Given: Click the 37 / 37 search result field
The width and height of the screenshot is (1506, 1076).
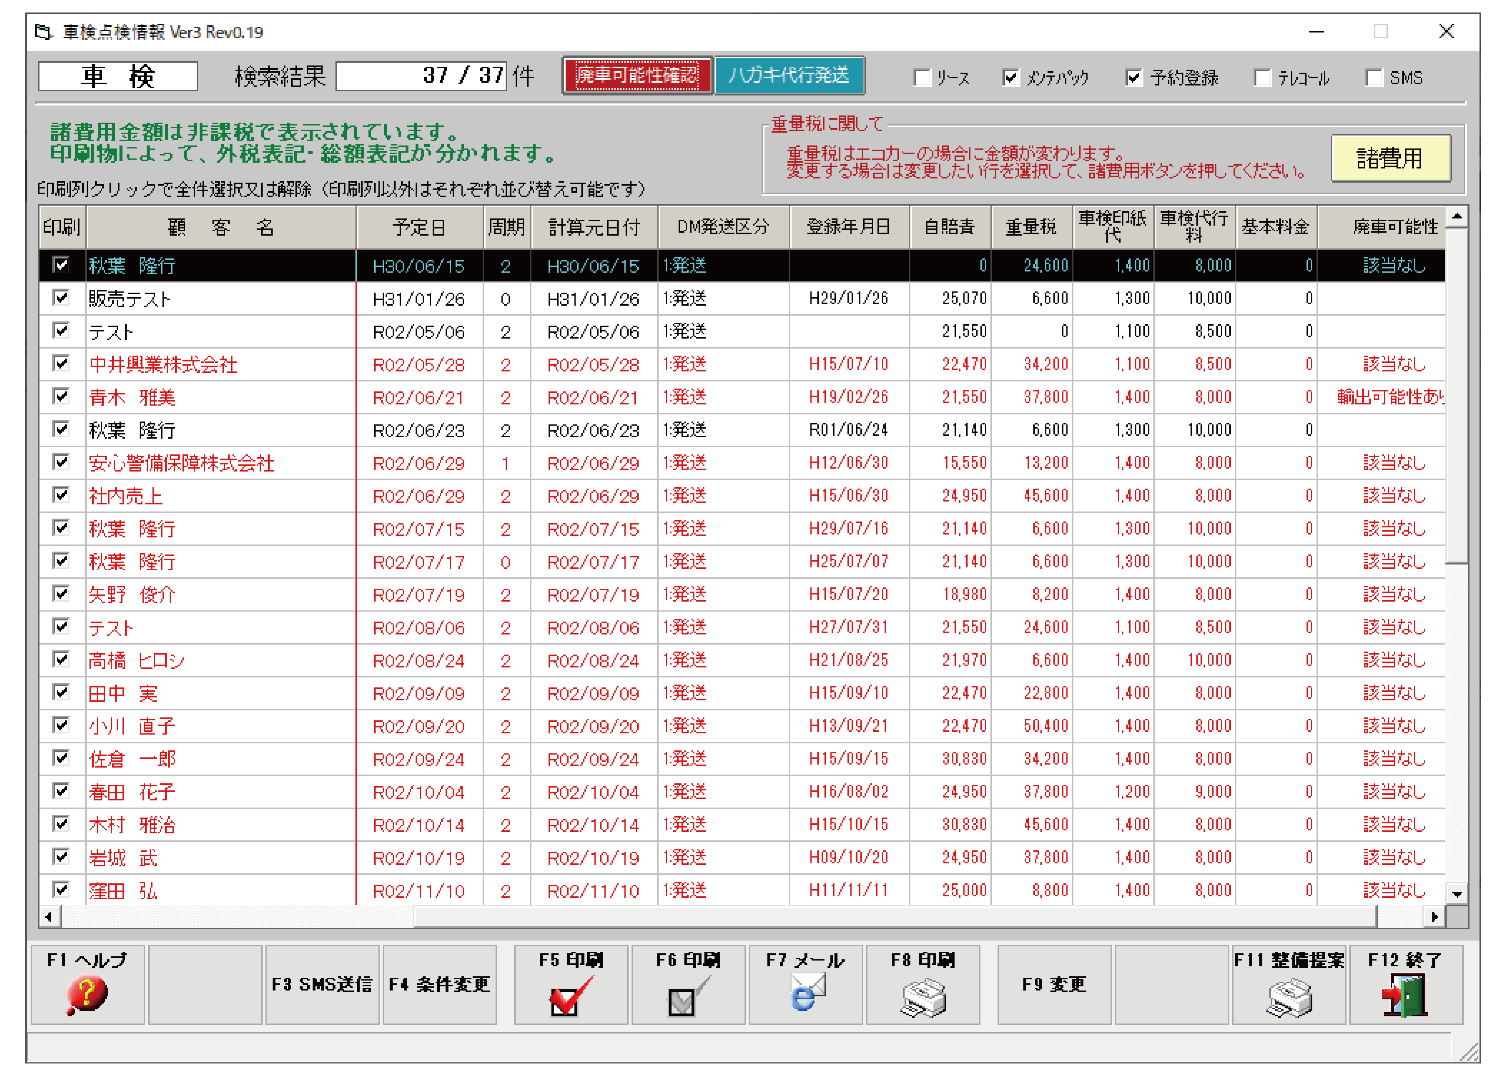Looking at the screenshot, I should (x=421, y=76).
